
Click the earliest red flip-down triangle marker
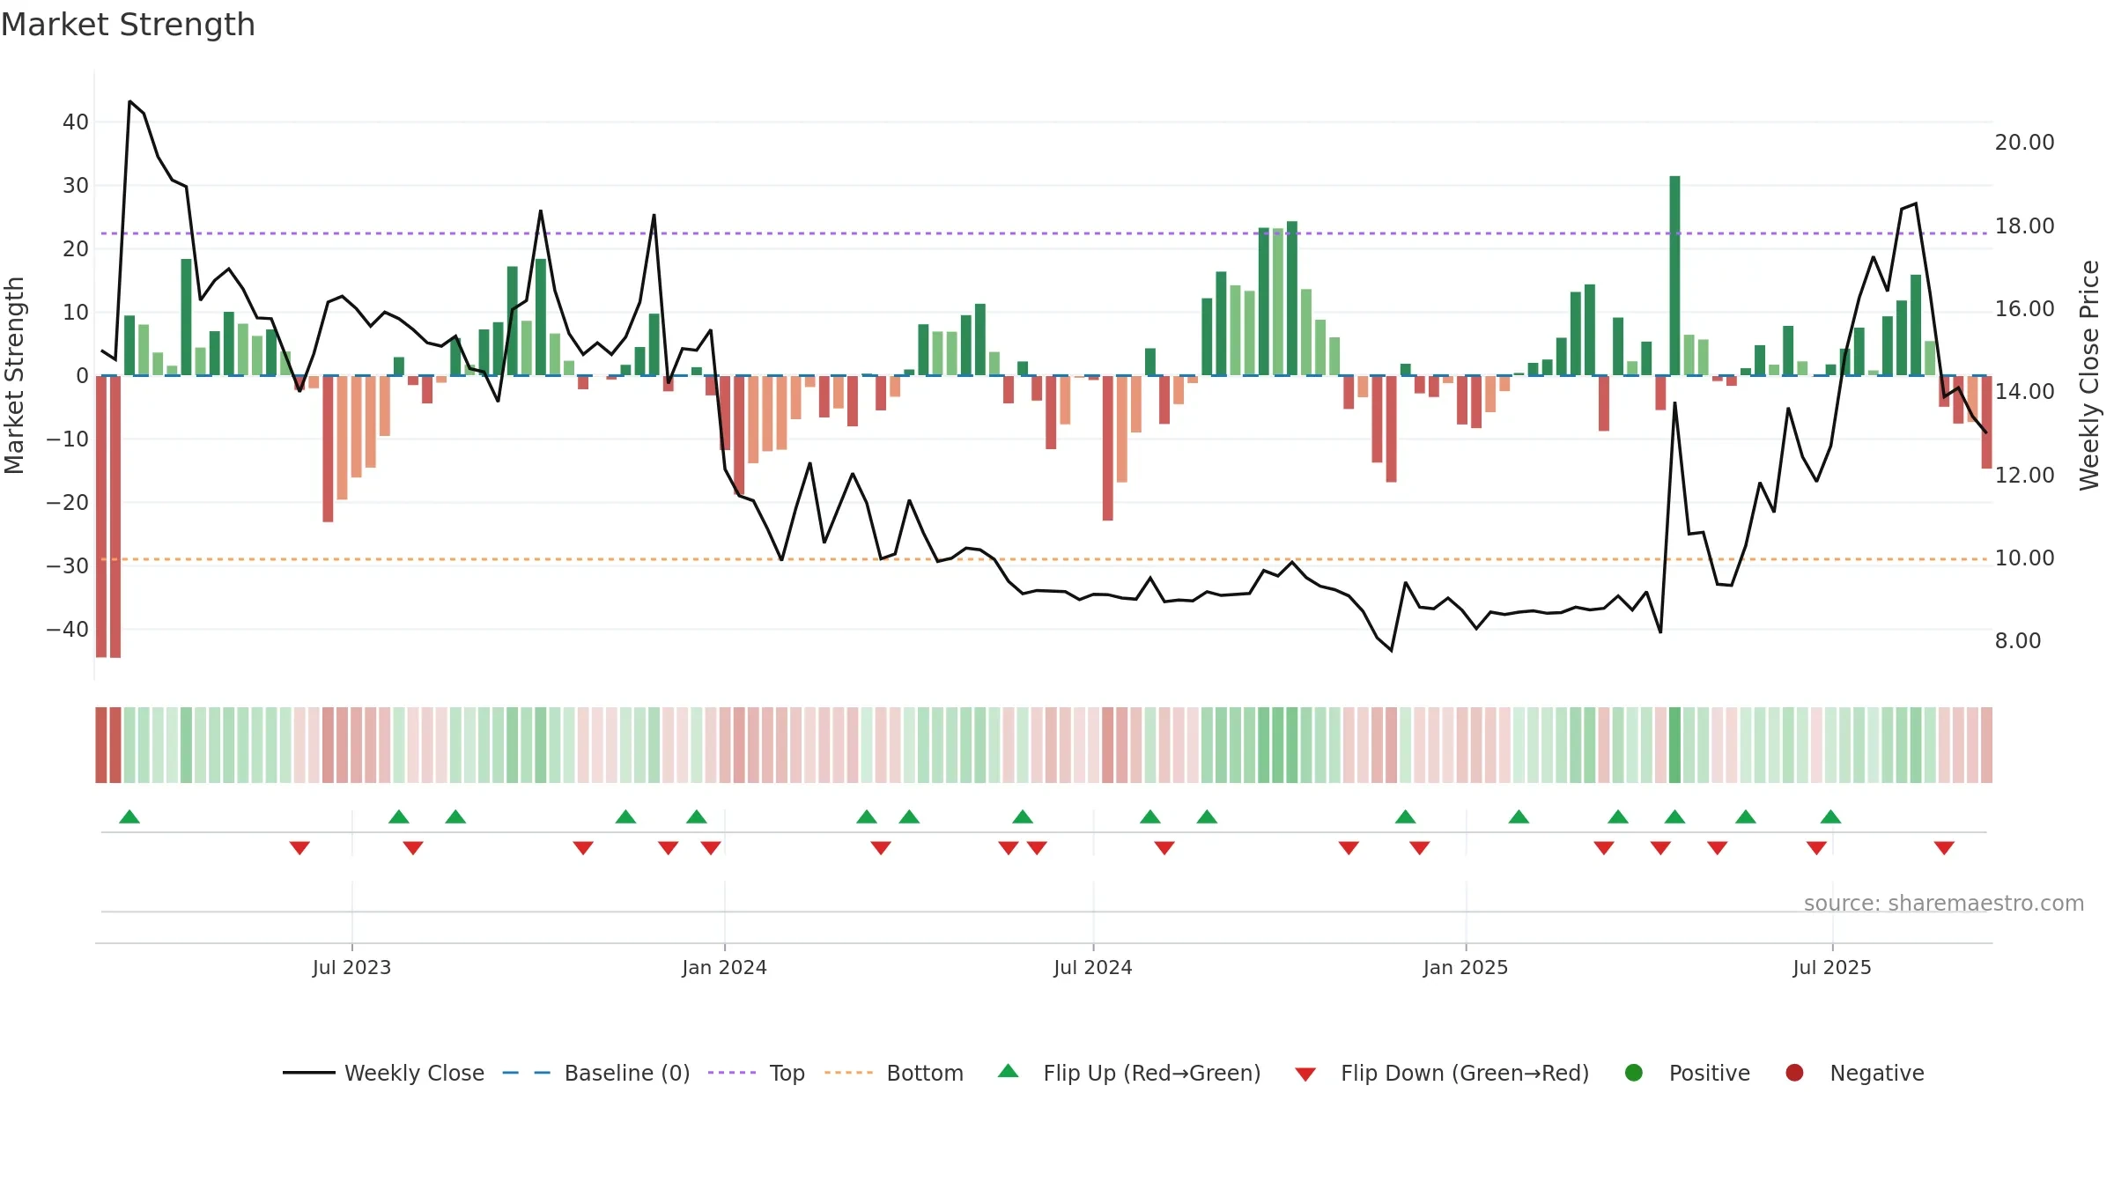click(x=299, y=848)
